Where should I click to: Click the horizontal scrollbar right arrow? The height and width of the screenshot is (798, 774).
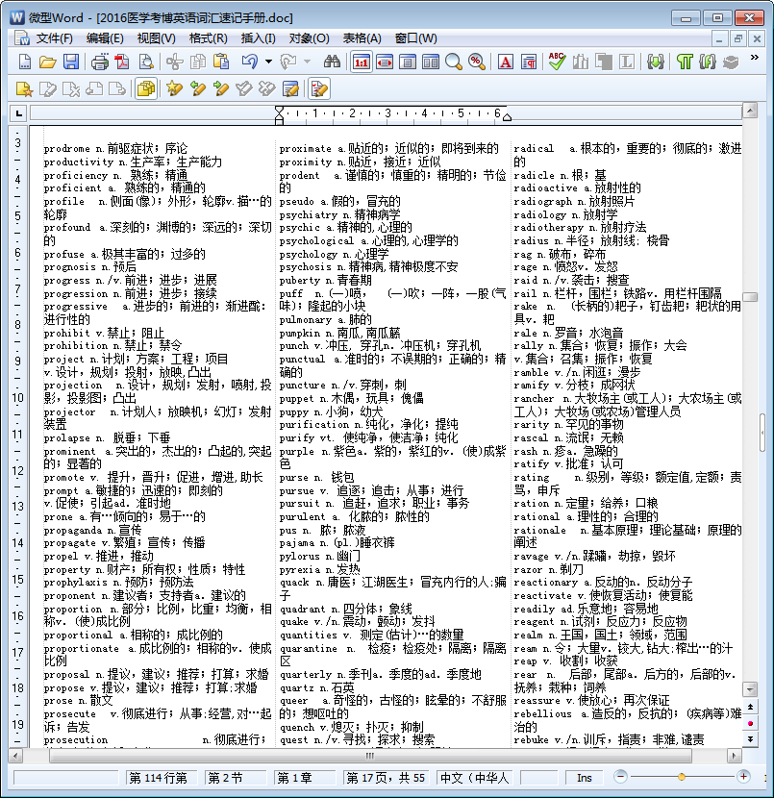734,756
